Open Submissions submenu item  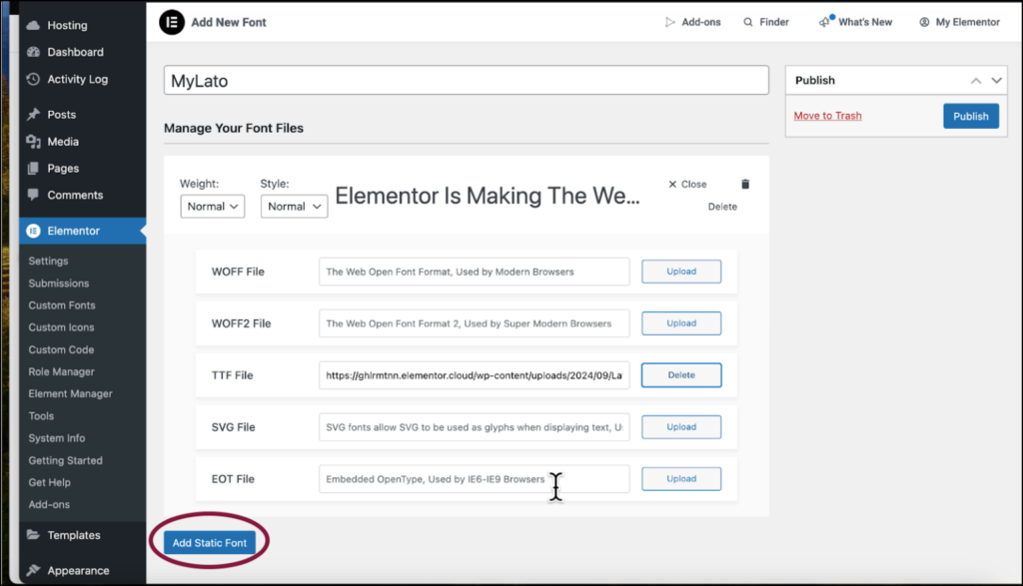tap(59, 284)
